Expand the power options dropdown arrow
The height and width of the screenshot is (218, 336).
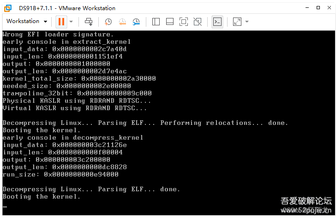pyautogui.click(x=71, y=22)
